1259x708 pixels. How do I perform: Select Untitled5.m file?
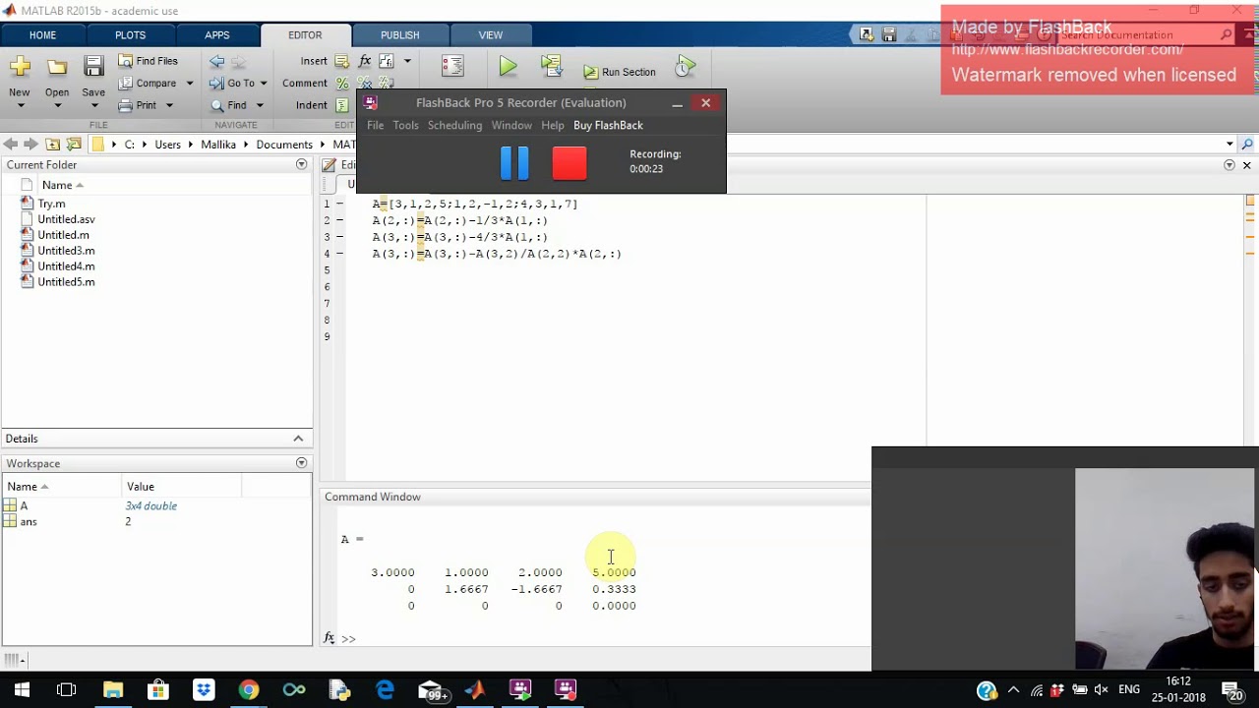(66, 282)
